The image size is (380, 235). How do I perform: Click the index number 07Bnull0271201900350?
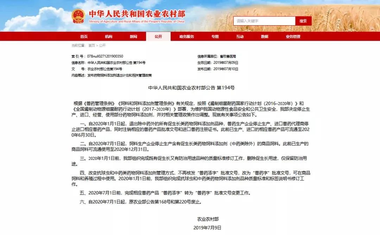pos(105,56)
